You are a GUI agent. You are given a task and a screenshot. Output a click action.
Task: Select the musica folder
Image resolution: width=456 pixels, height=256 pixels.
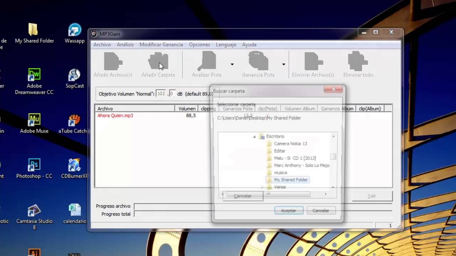(x=280, y=172)
